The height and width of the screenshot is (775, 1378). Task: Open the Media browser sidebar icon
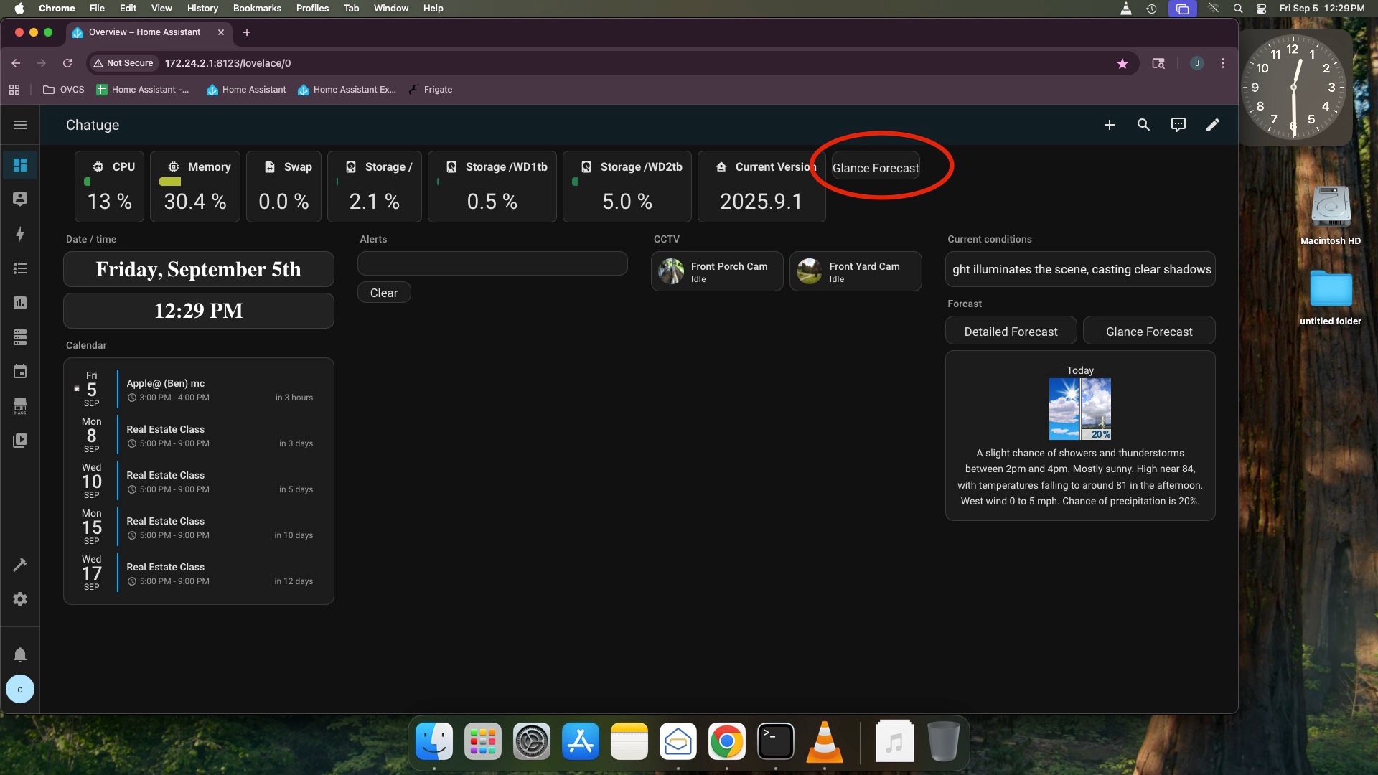20,440
